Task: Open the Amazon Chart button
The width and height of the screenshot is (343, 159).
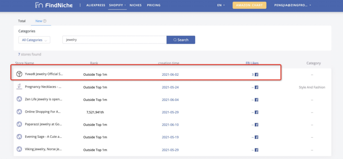Action: click(x=249, y=5)
